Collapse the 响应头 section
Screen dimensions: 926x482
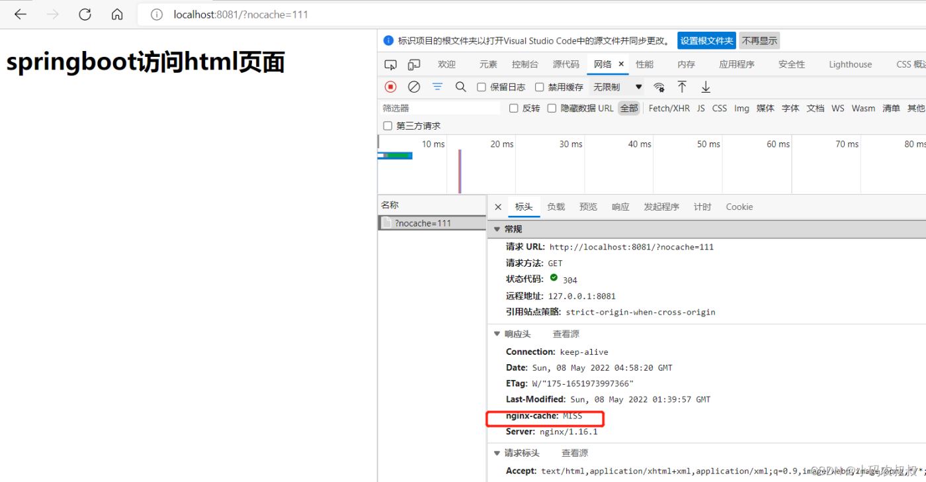497,334
